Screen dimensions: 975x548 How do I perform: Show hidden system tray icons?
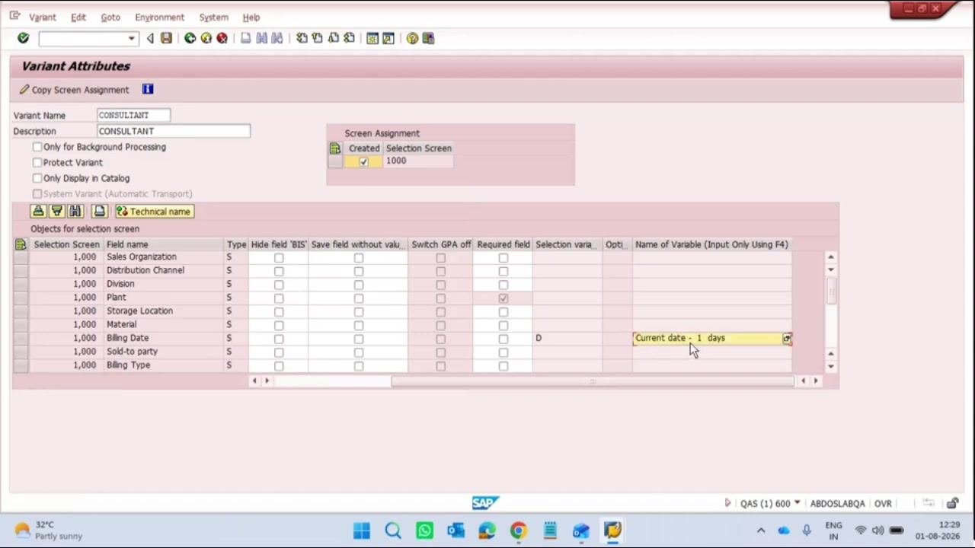point(761,530)
